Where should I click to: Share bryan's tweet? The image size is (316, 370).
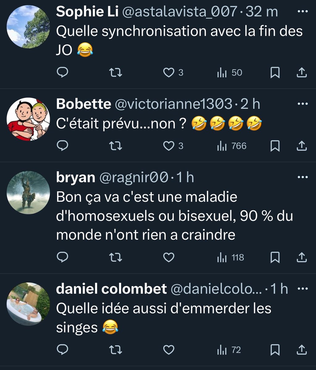coord(301,257)
